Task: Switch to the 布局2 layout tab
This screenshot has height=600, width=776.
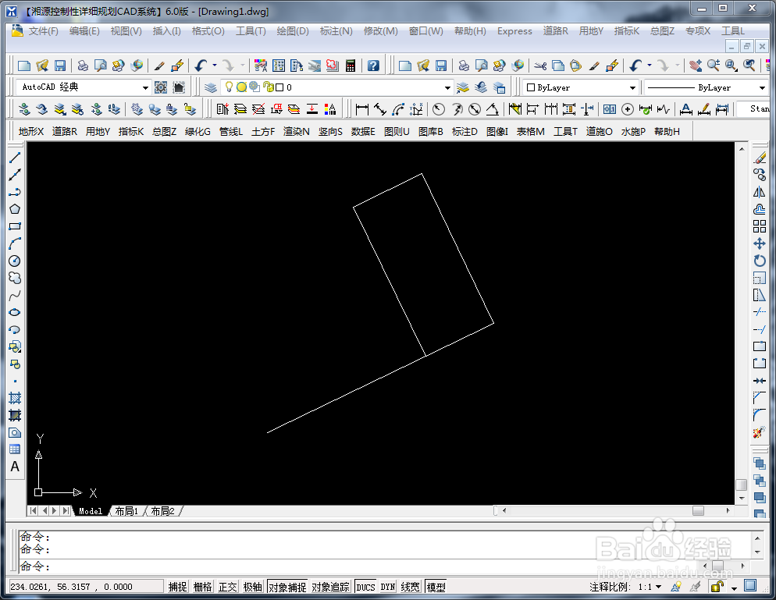Action: pyautogui.click(x=163, y=511)
